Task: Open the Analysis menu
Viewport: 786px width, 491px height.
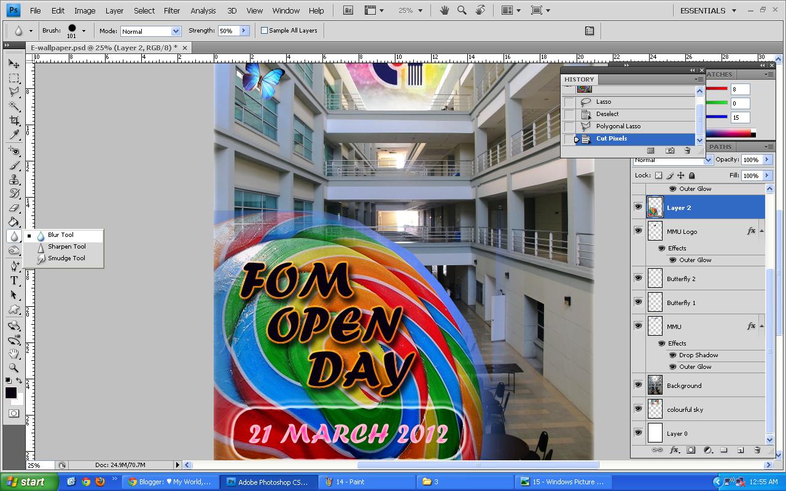Action: coord(203,10)
